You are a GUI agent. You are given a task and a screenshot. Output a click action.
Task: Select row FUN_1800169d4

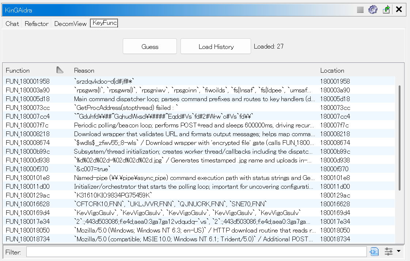click(x=199, y=213)
